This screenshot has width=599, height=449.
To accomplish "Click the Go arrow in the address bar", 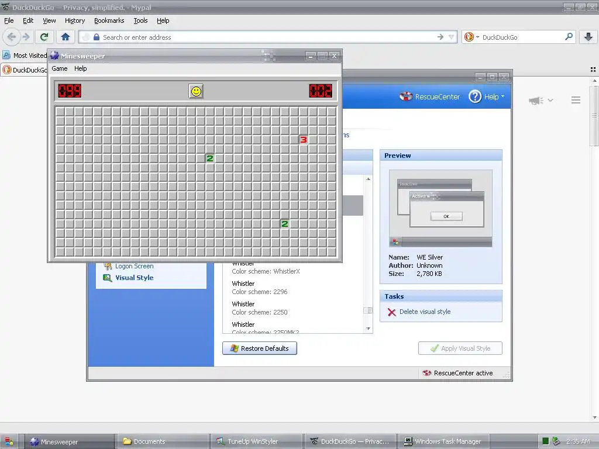I will pyautogui.click(x=440, y=37).
